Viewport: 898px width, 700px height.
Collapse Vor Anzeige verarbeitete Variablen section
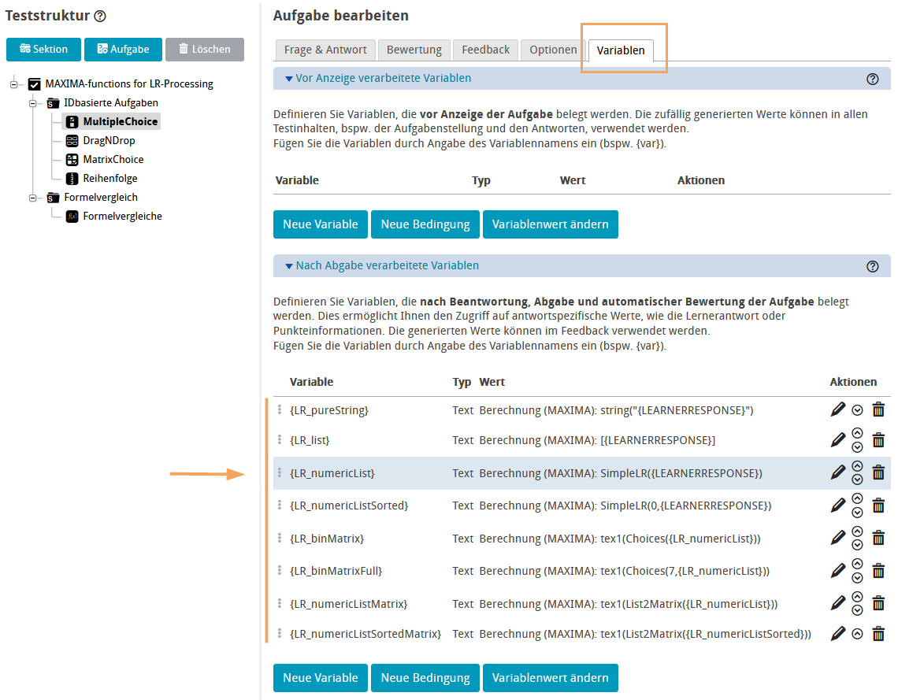click(x=288, y=79)
